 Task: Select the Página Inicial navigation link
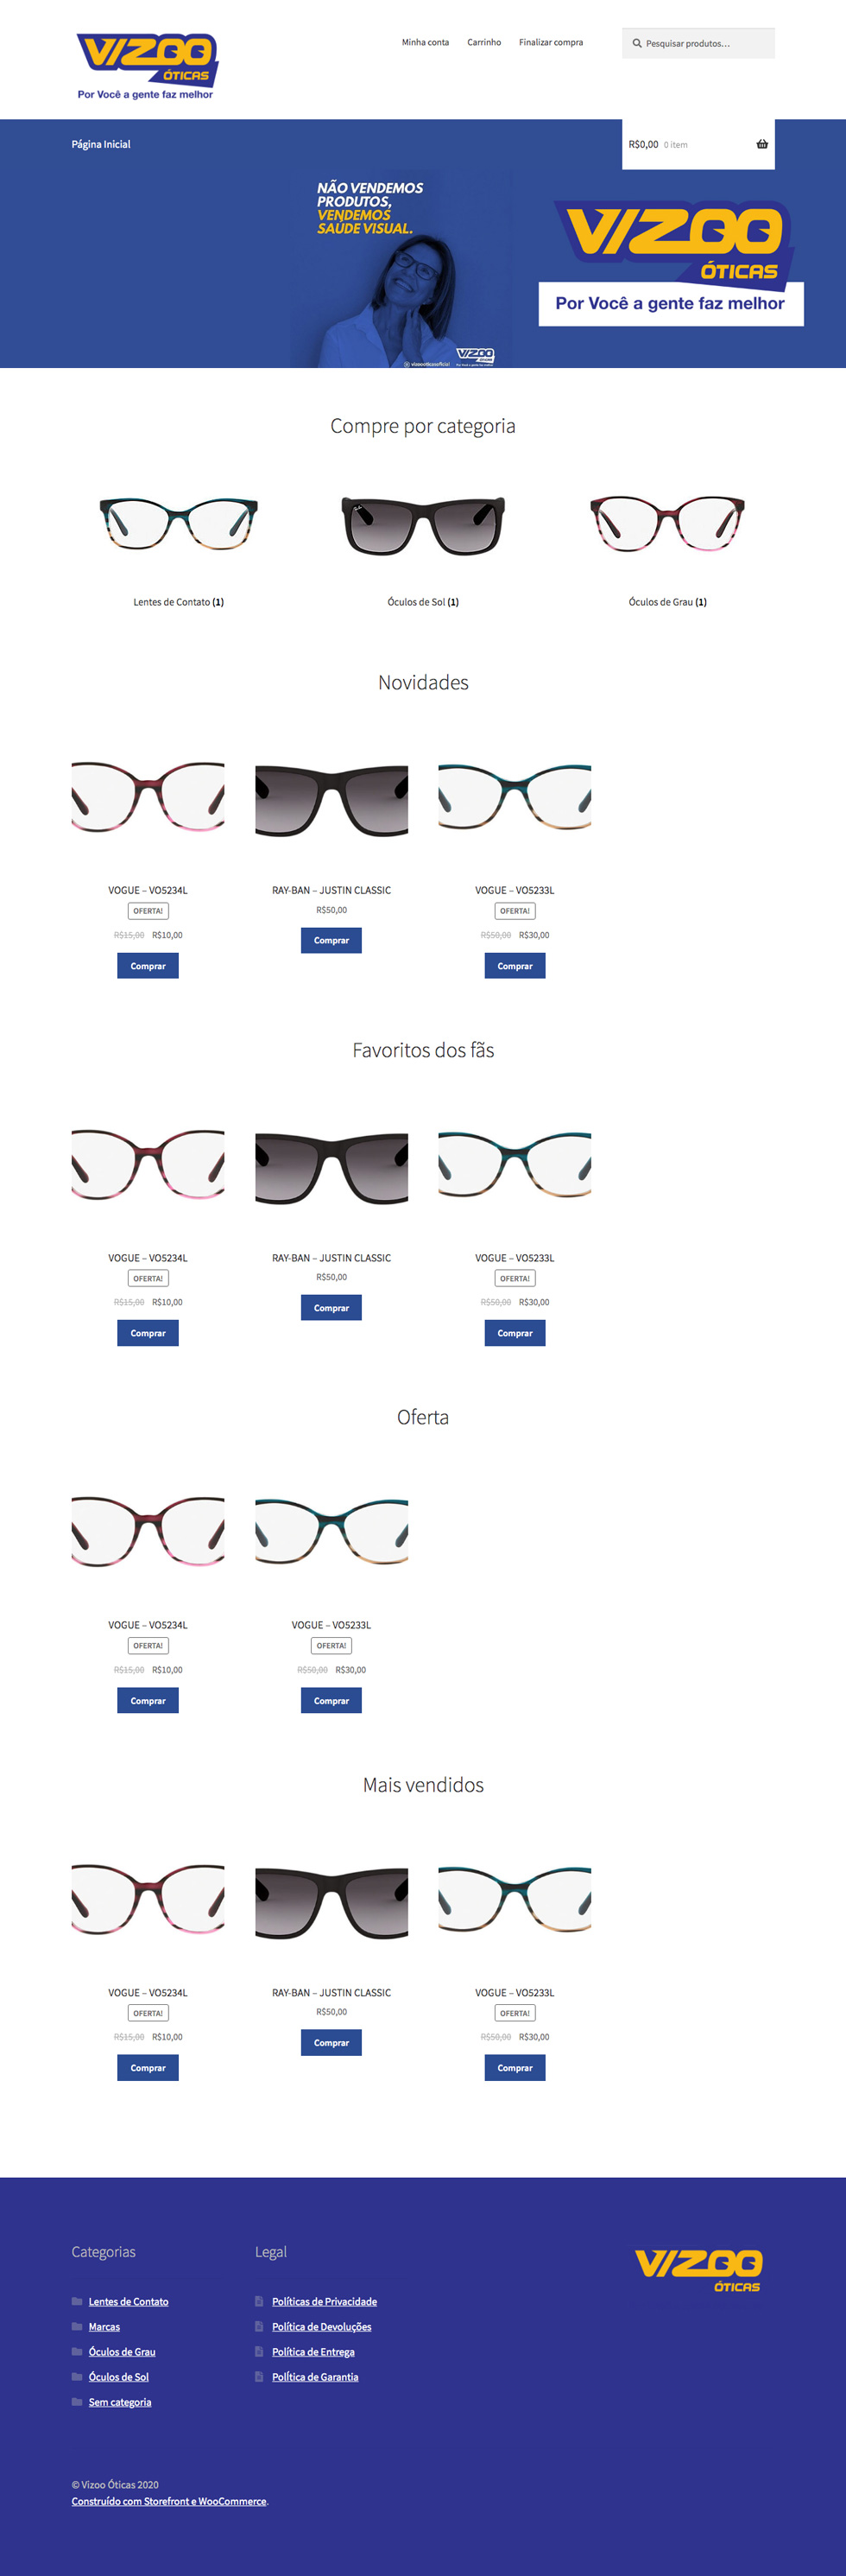click(101, 144)
